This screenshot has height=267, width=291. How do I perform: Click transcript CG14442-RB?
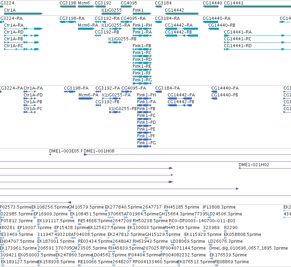coord(182,36)
